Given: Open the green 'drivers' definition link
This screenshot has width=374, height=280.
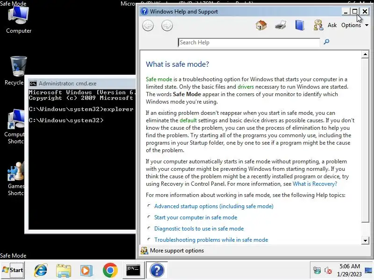Looking at the screenshot, I should [x=246, y=87].
